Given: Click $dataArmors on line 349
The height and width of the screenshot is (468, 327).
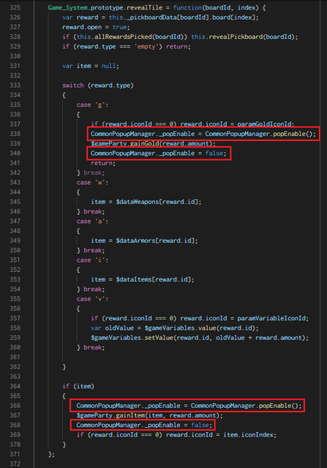Looking at the screenshot, I should (135, 241).
